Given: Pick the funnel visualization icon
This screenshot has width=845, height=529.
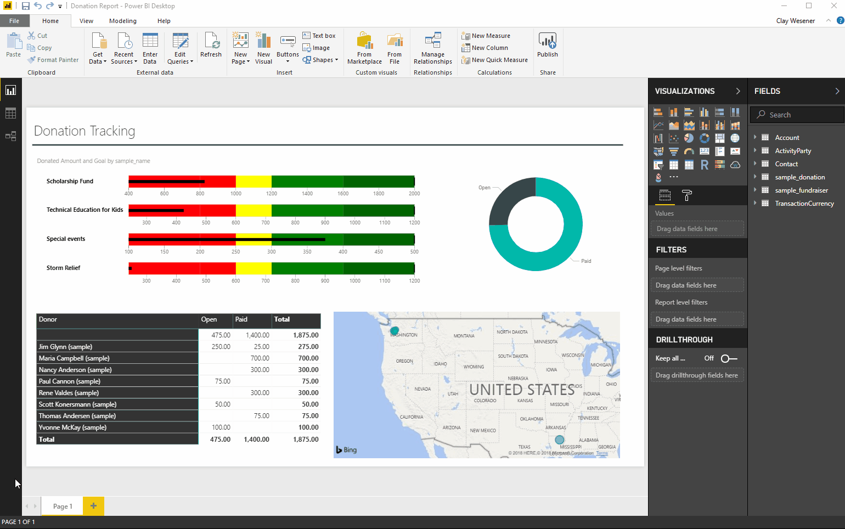Looking at the screenshot, I should (x=673, y=151).
